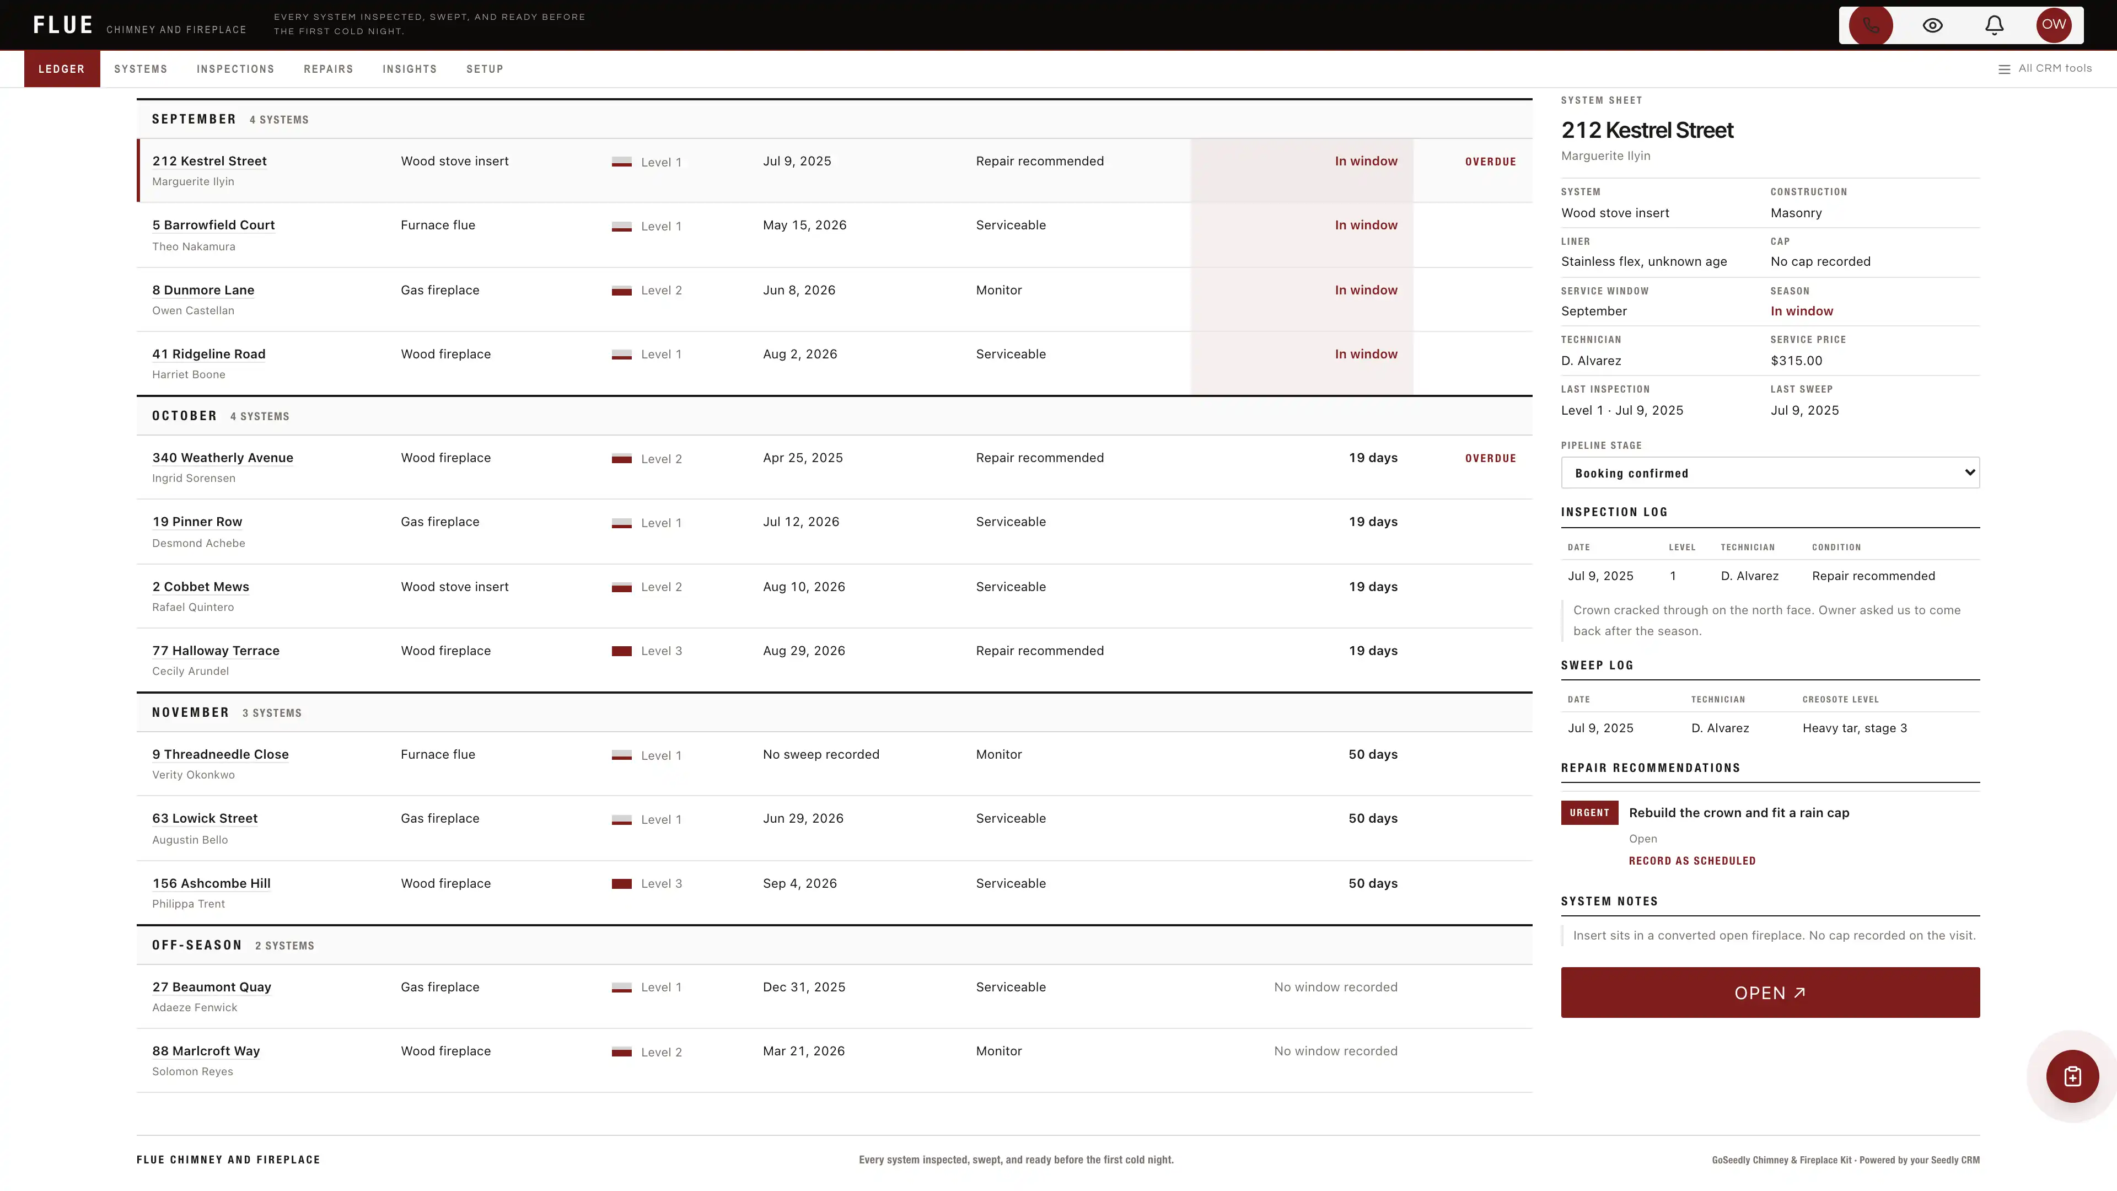Open the Setup tab
Image resolution: width=2117 pixels, height=1191 pixels.
pos(485,69)
